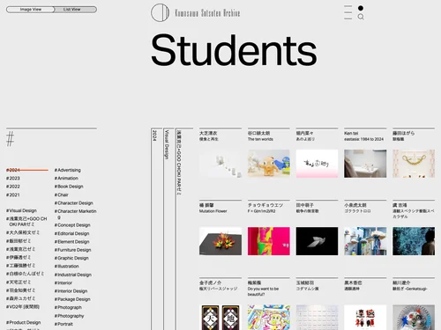Filter by #Portrait tag
Viewport: 441px width, 330px height.
64,324
